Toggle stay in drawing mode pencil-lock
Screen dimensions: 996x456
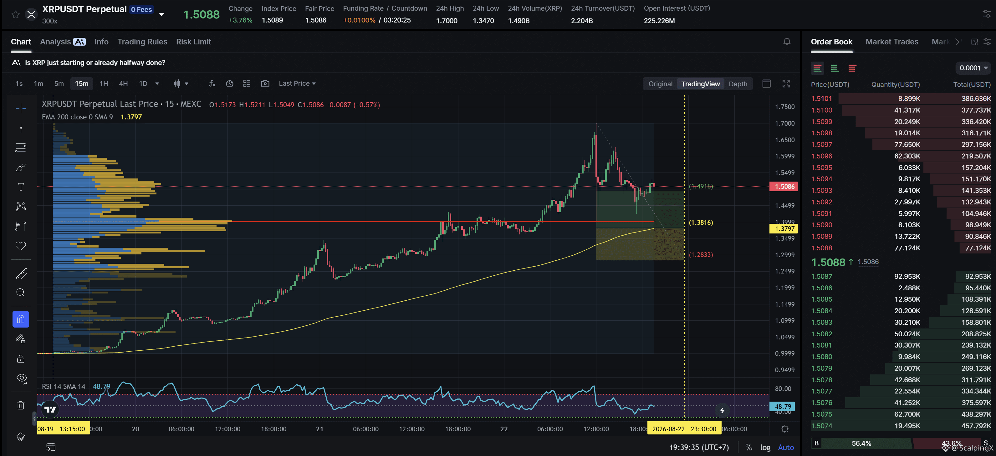[21, 338]
